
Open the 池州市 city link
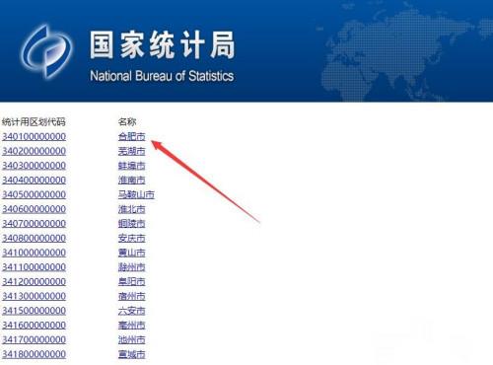132,339
